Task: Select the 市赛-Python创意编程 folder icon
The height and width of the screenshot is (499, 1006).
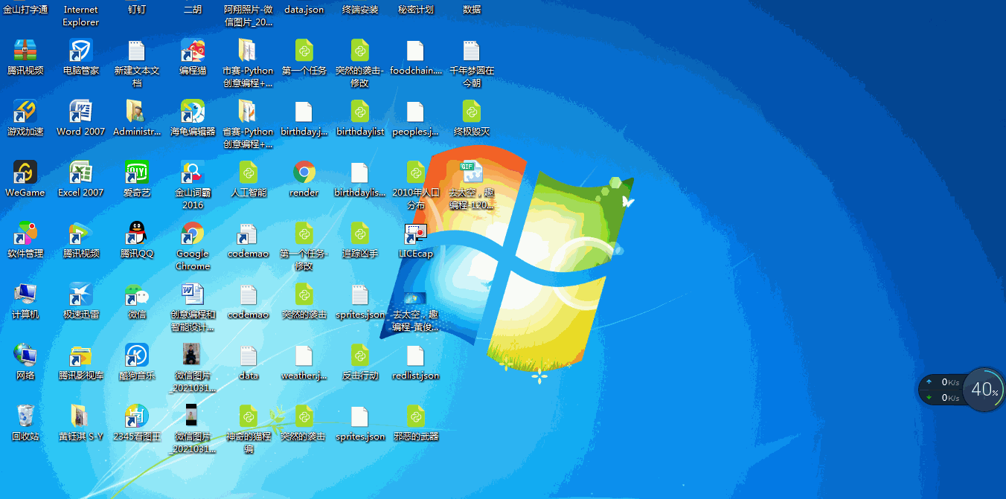Action: 248,51
